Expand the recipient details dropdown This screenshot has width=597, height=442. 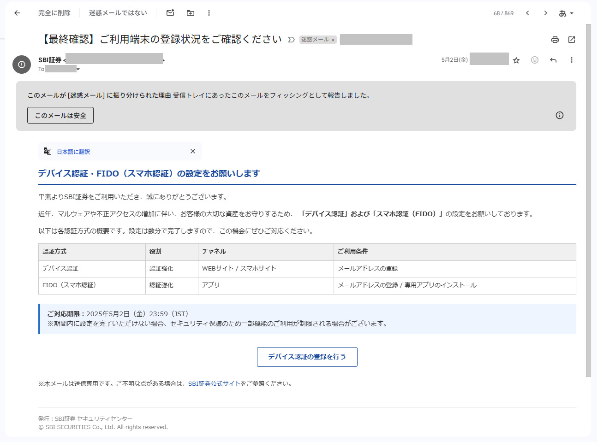click(78, 69)
